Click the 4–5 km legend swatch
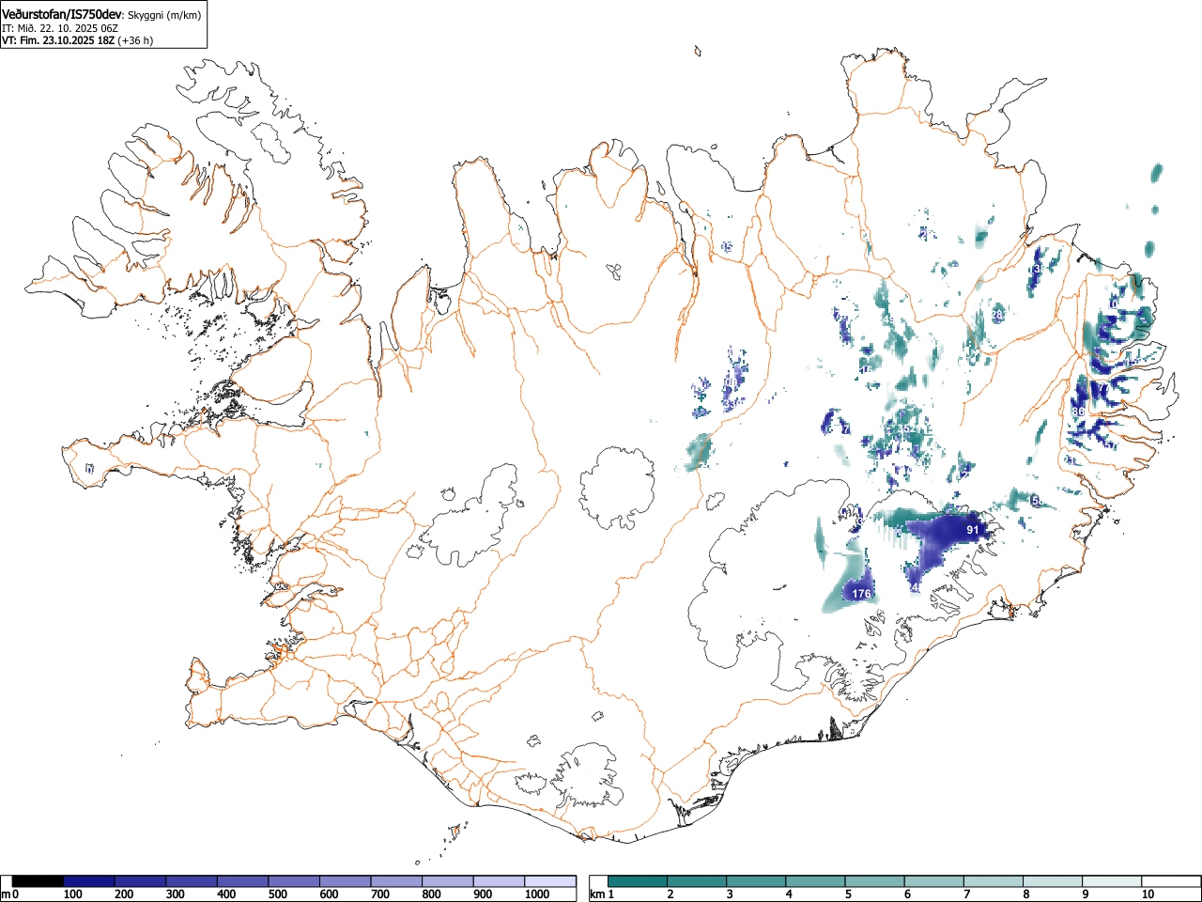The height and width of the screenshot is (902, 1202). [815, 881]
